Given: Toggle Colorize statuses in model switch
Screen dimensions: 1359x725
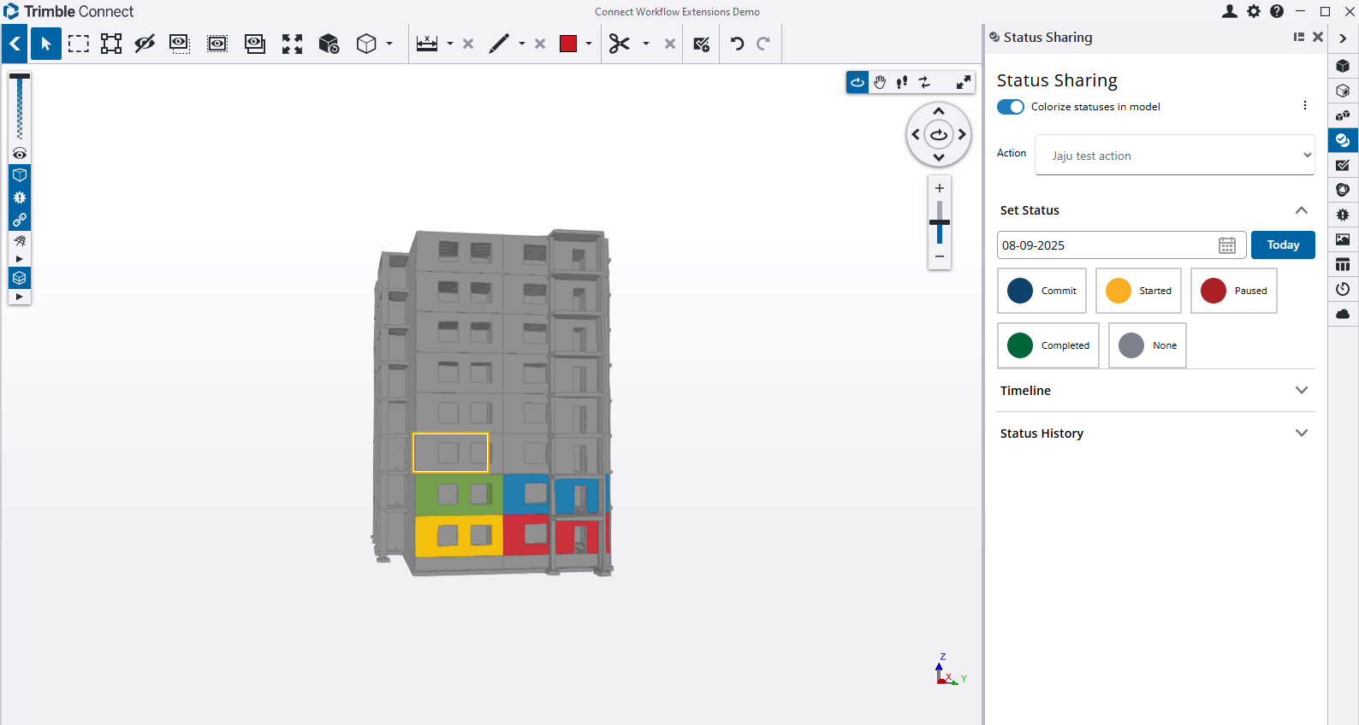Looking at the screenshot, I should point(1011,107).
